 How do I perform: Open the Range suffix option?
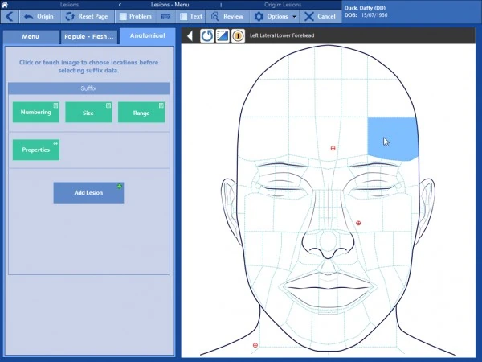(x=141, y=113)
